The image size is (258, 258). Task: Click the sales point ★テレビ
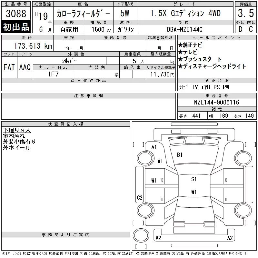(188, 52)
